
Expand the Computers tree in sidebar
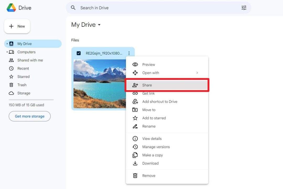coord(7,52)
